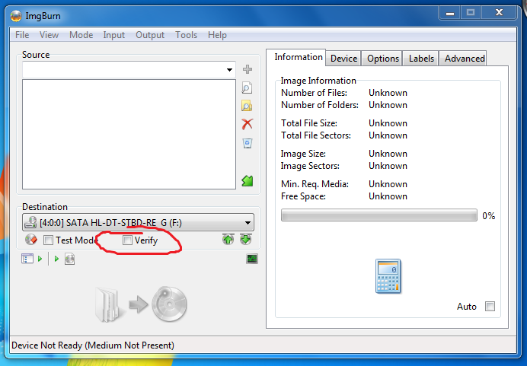
Task: Switch to the Labels tab
Action: click(x=421, y=59)
